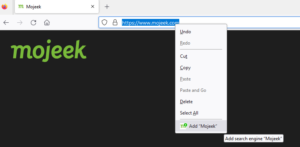Image resolution: width=300 pixels, height=147 pixels.
Task: Click the Firefox logo icon
Action: coord(5,6)
